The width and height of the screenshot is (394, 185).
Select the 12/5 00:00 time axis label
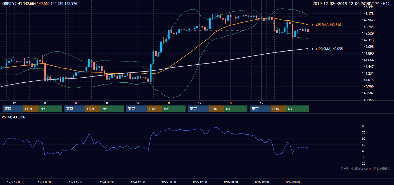(x=169, y=182)
